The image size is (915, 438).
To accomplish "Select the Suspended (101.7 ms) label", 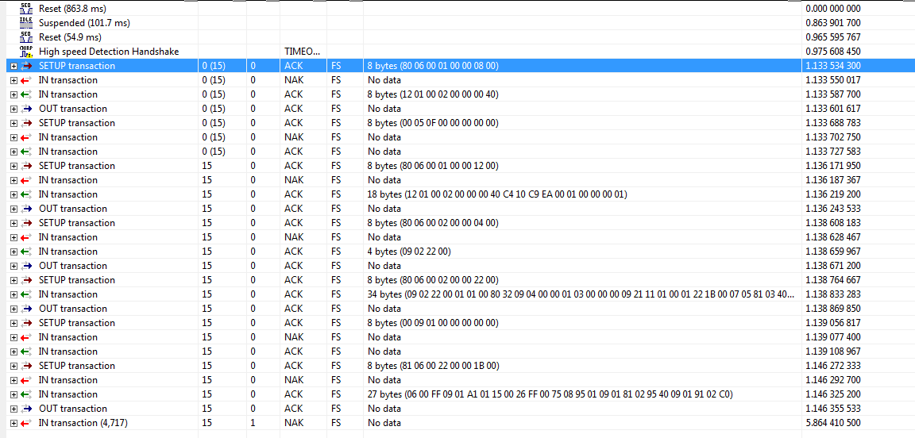I will [85, 23].
